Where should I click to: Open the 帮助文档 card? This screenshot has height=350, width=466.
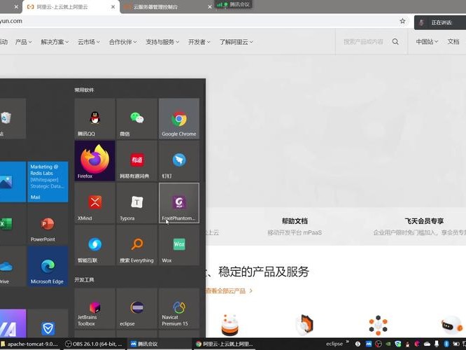coord(295,226)
